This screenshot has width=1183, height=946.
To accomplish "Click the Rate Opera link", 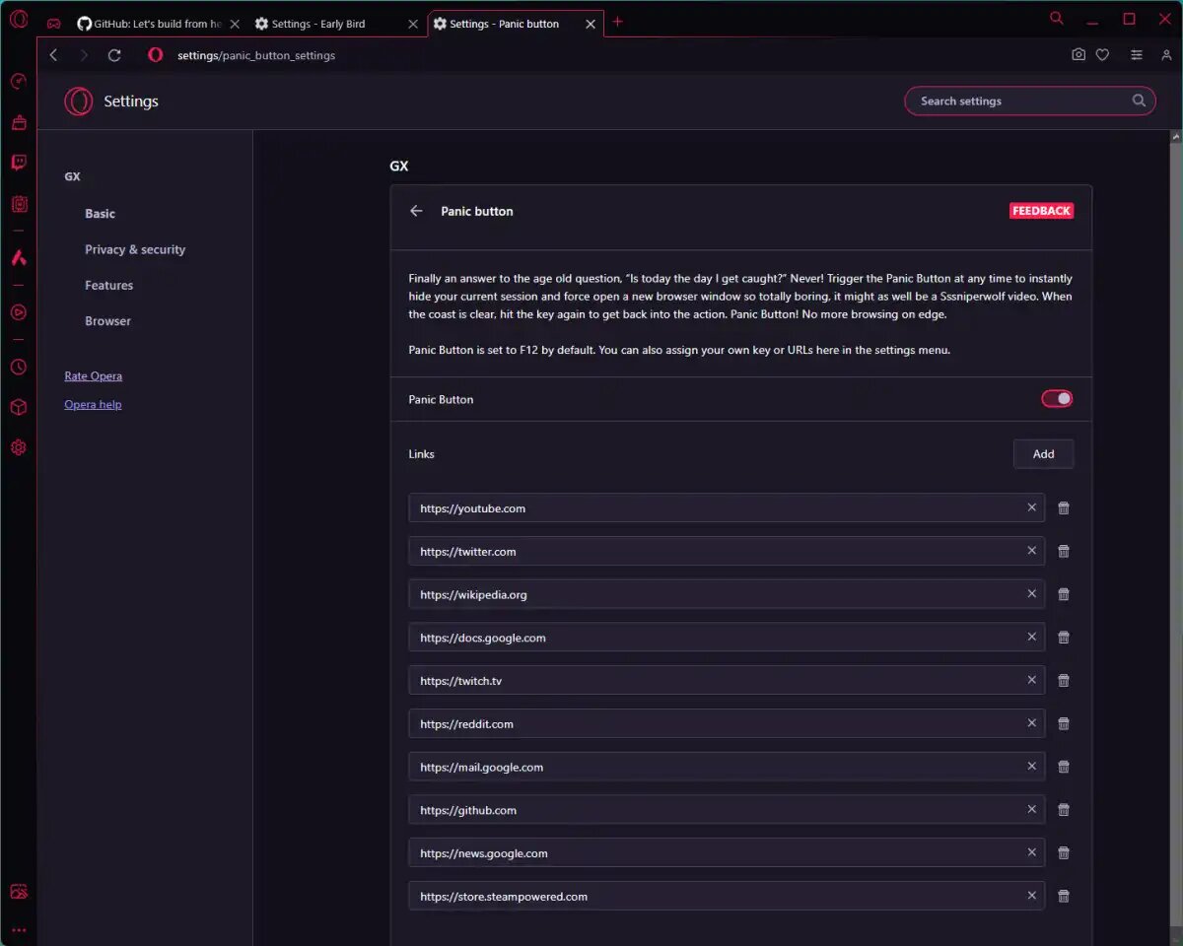I will click(x=93, y=376).
